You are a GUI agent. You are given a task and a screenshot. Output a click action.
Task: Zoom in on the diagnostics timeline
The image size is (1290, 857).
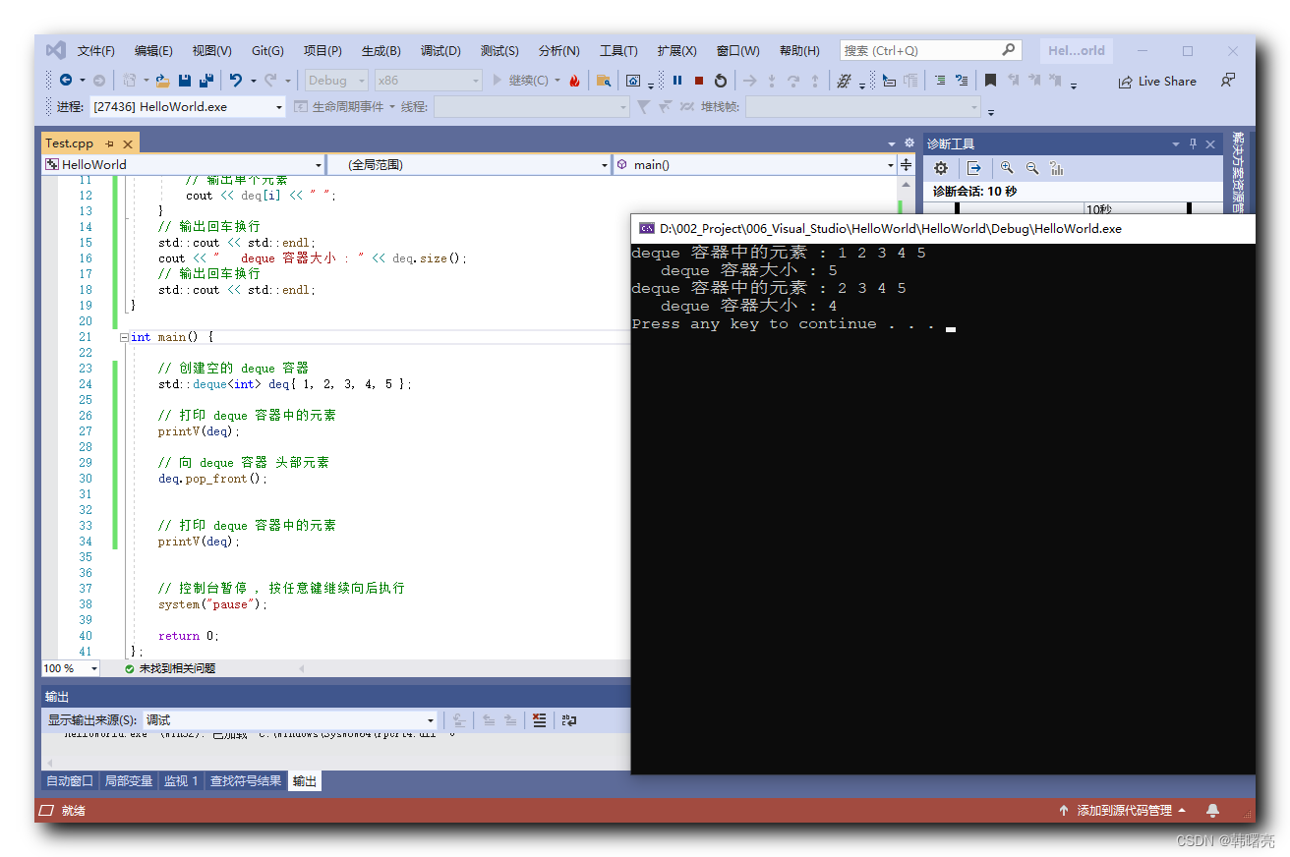pyautogui.click(x=1007, y=169)
